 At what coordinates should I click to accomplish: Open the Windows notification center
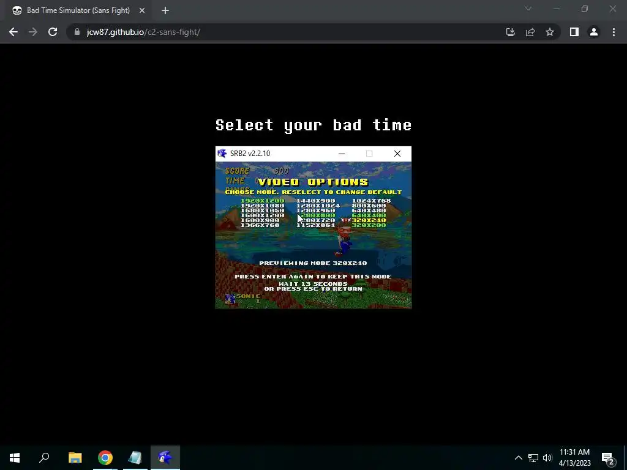608,458
